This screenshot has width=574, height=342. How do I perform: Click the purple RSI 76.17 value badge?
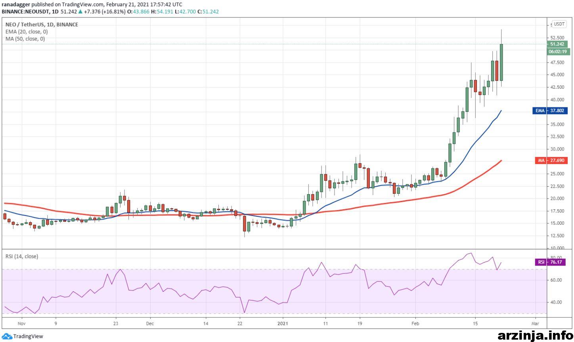(550, 262)
